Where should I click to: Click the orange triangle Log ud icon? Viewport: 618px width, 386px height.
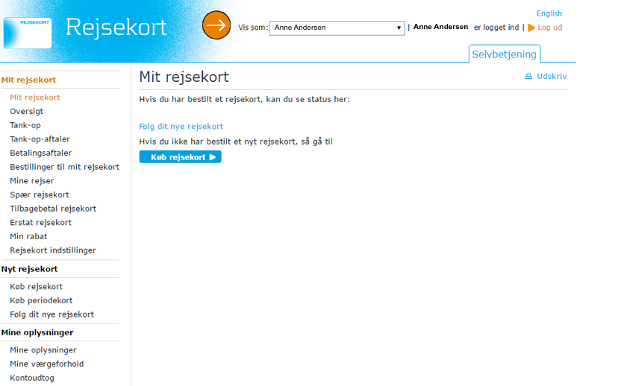(x=531, y=28)
